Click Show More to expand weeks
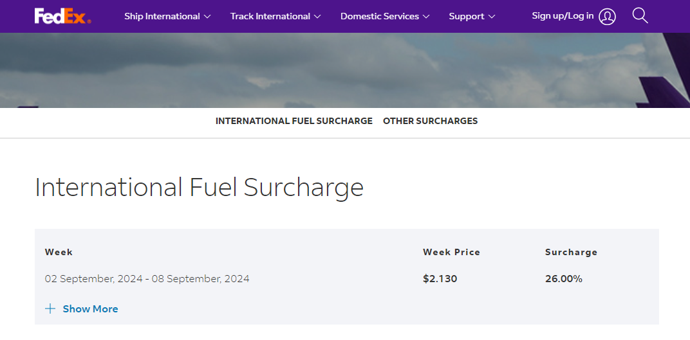Viewport: 690px width, 340px height. 90,309
